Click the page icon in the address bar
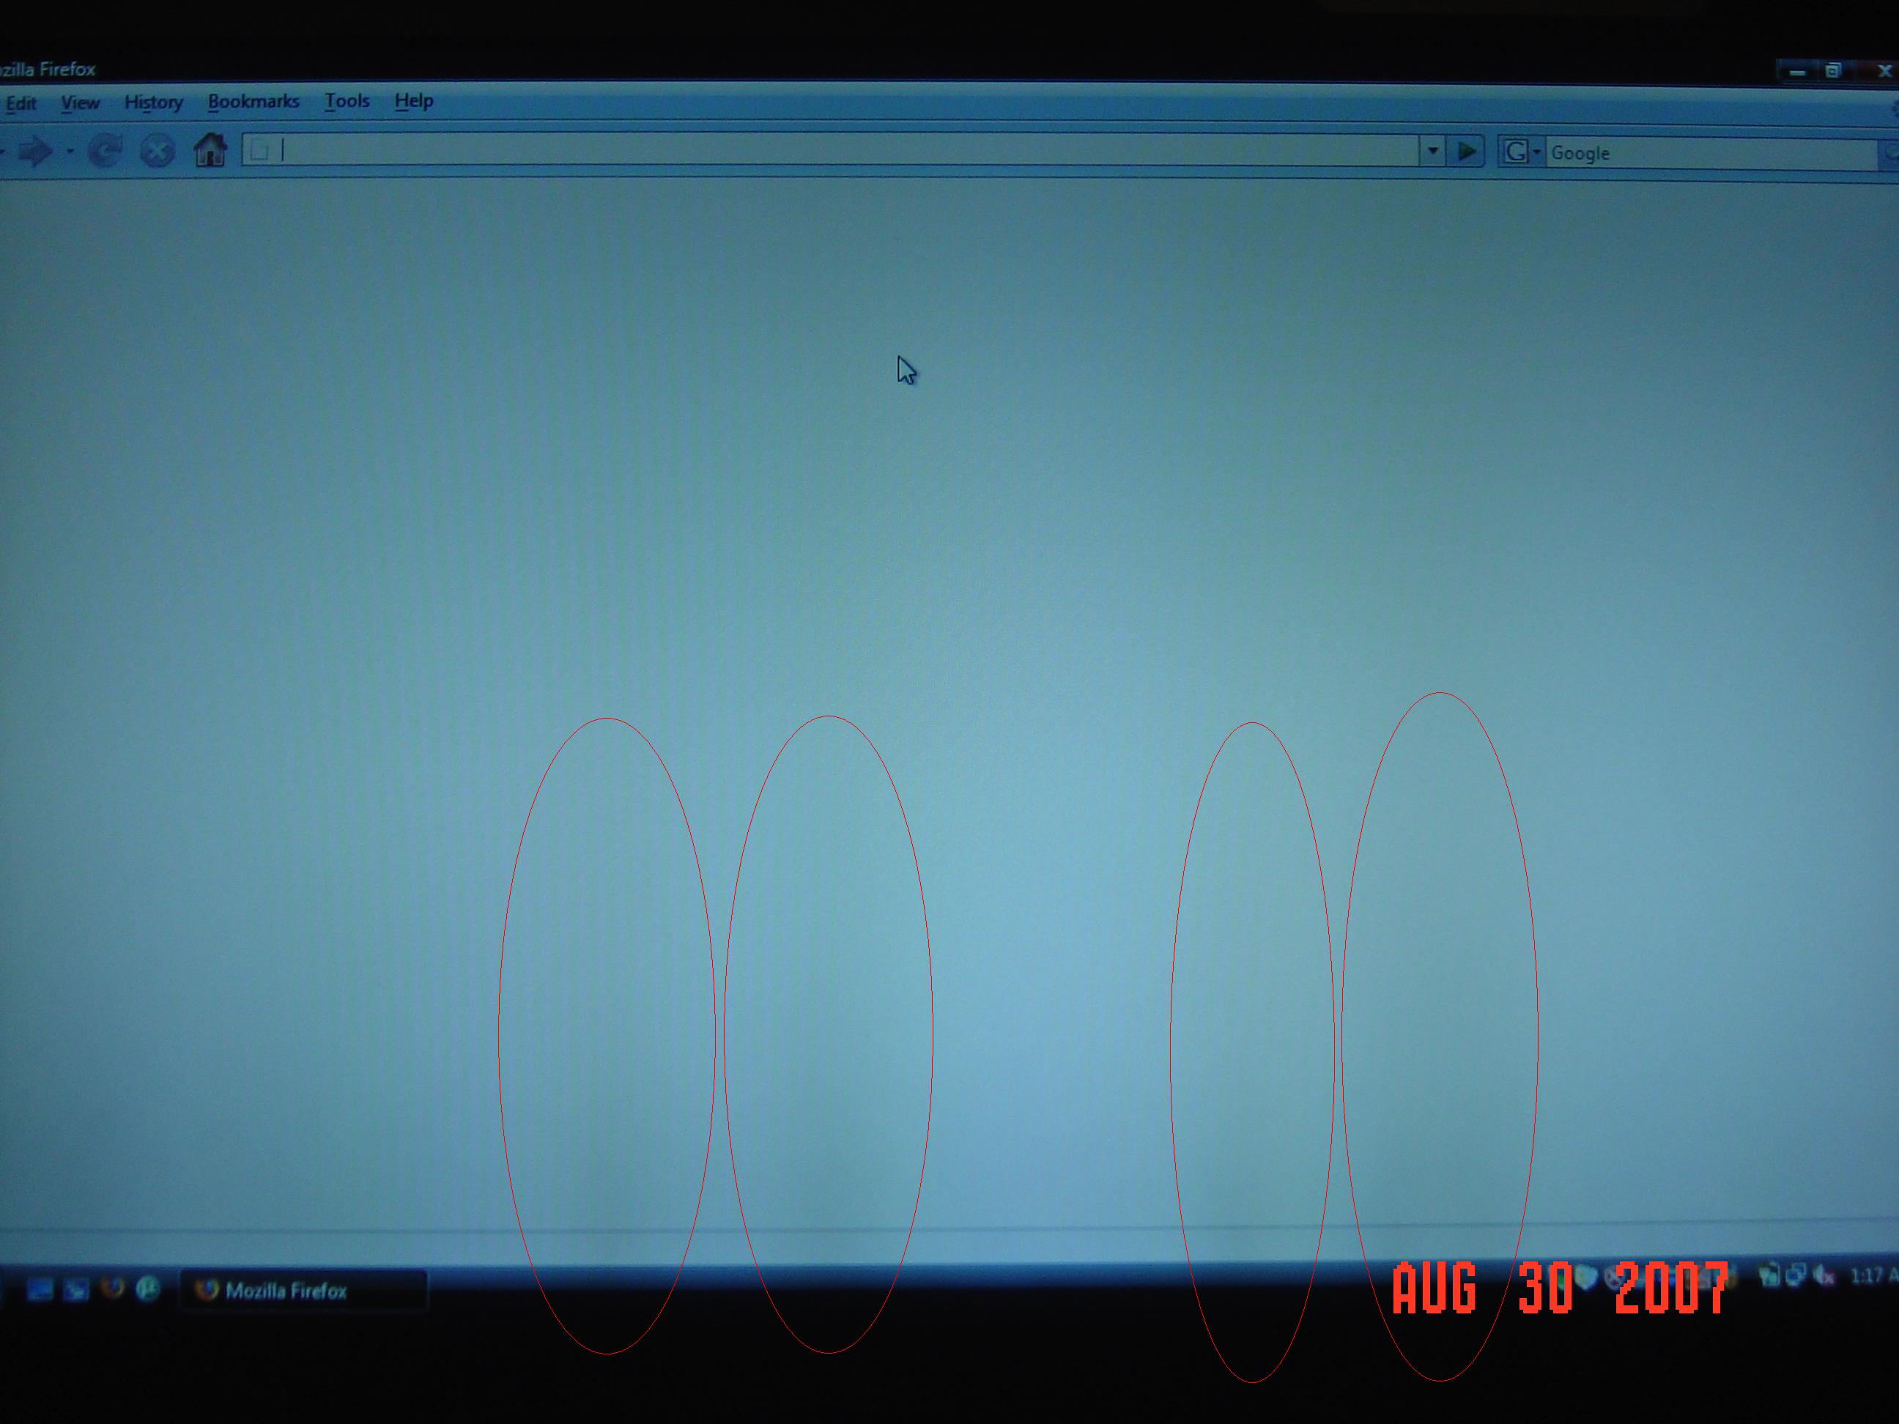This screenshot has height=1424, width=1899. (260, 151)
